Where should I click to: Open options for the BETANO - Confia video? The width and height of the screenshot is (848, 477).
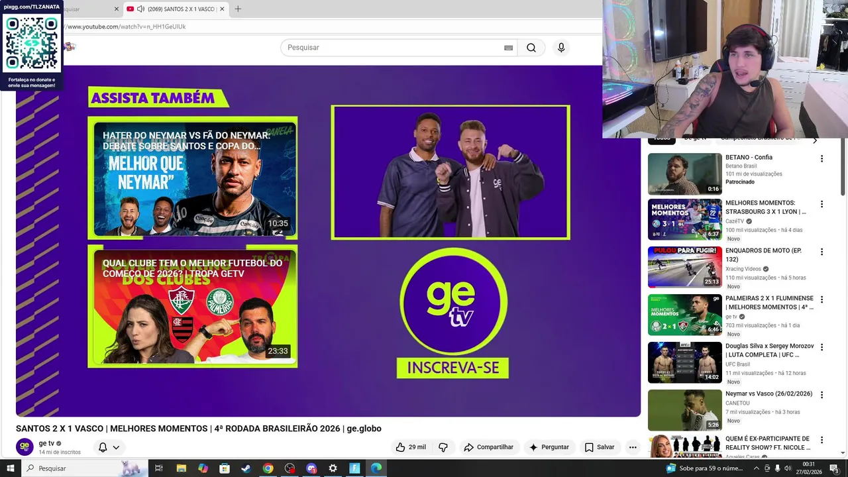click(x=821, y=159)
